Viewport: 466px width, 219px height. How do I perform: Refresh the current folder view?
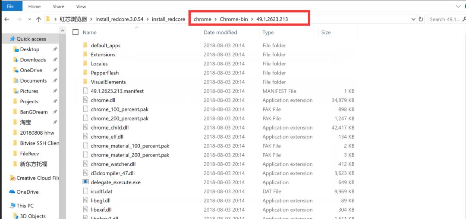tap(422, 19)
